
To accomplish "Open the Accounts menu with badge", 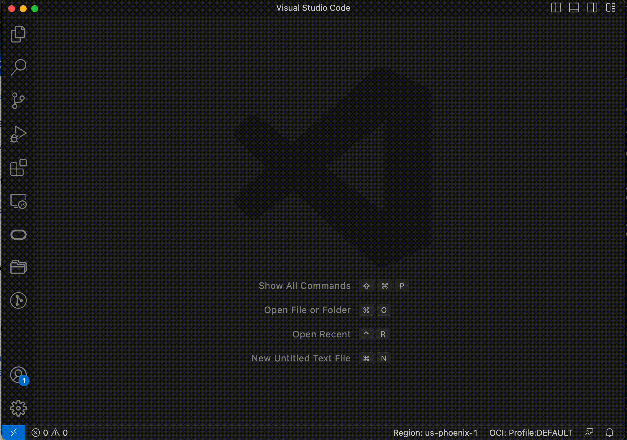I will pos(18,375).
